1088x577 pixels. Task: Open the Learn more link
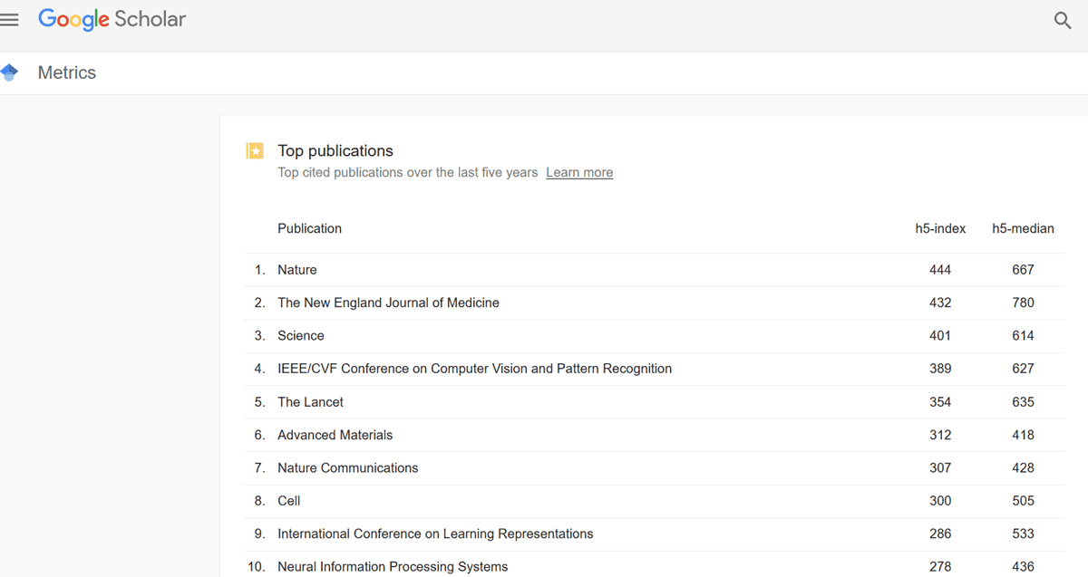(579, 172)
